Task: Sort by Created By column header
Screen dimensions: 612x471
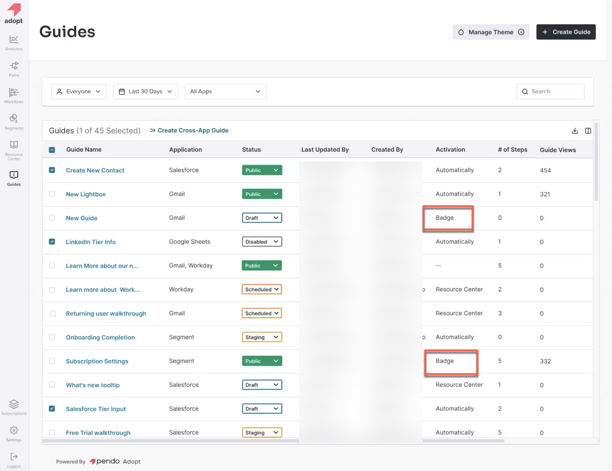Action: (x=387, y=150)
